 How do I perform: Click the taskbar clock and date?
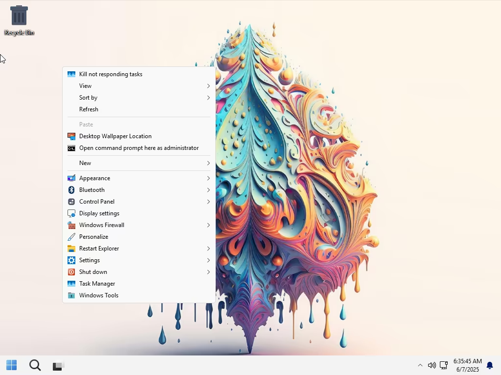[x=467, y=365]
